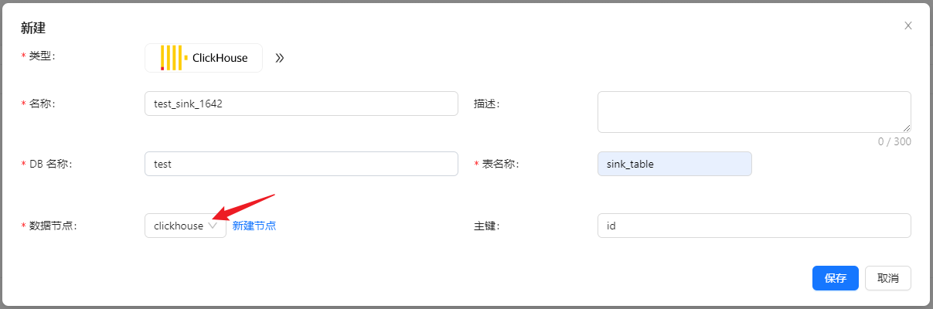Screen dimensions: 933x309
Task: Close the 新建 dialog with the X icon
Action: (908, 25)
